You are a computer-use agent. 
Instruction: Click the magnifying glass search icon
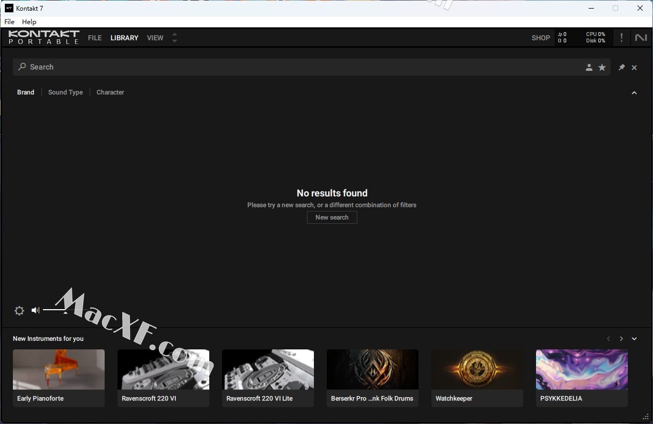point(22,67)
